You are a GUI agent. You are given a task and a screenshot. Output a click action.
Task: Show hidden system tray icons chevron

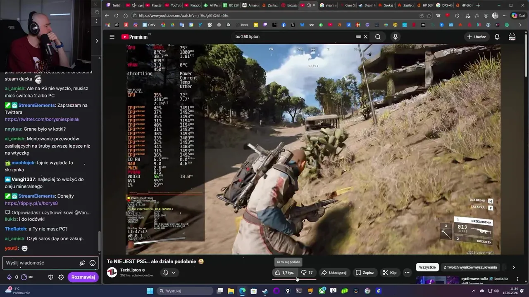[474, 291]
